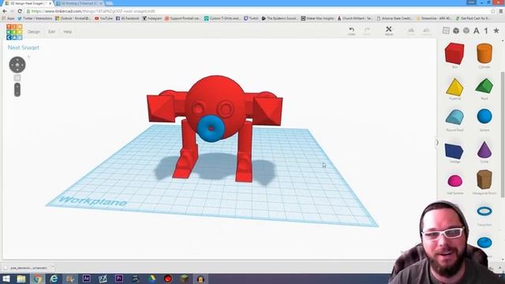Choose the green Roof shape
Screen dimensions: 505x284
click(x=484, y=86)
